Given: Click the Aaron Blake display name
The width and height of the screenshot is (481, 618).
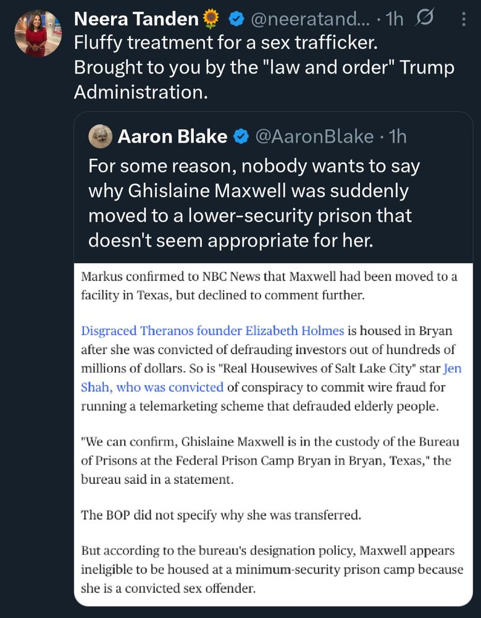Looking at the screenshot, I should [172, 137].
